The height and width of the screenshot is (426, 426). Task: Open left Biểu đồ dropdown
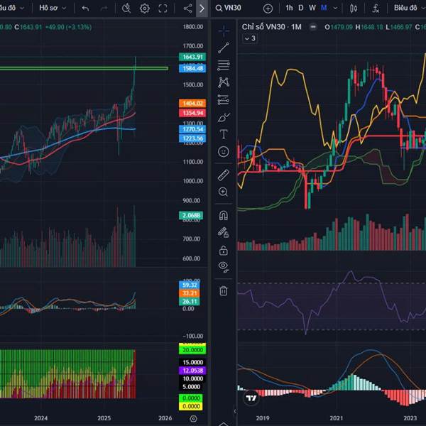pos(11,8)
